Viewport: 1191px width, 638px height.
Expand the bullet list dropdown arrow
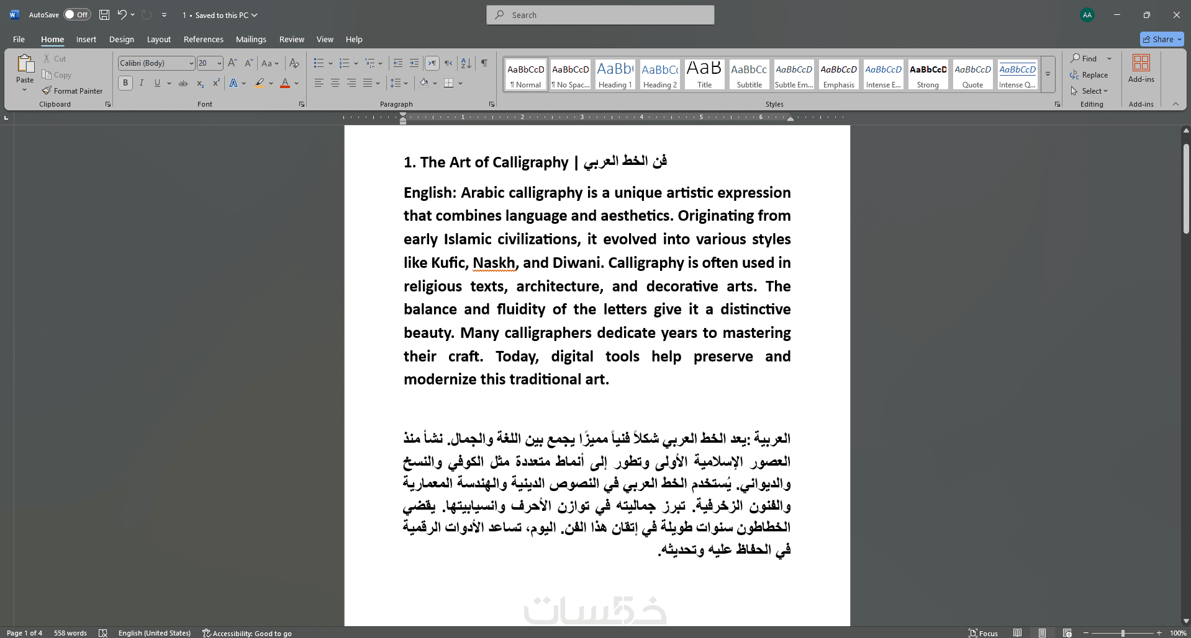point(330,63)
